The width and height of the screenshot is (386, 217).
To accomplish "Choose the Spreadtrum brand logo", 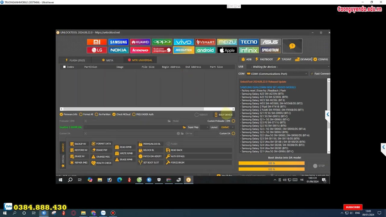I will click(x=270, y=50).
